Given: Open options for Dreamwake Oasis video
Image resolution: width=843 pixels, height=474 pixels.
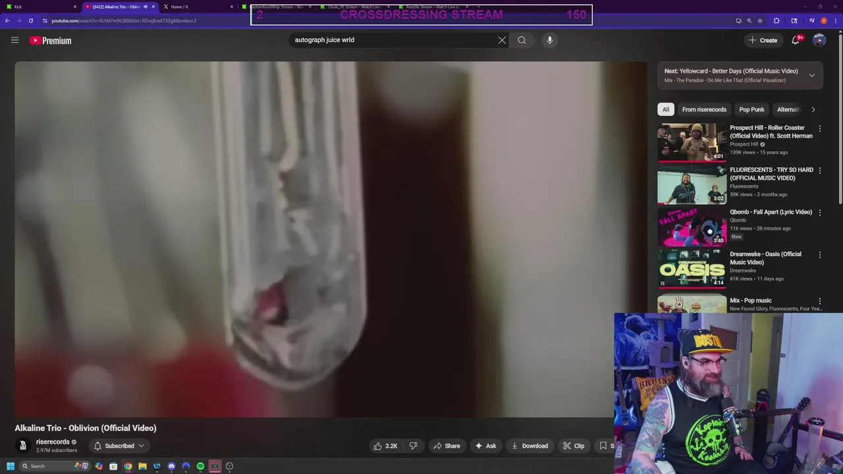Looking at the screenshot, I should 819,255.
